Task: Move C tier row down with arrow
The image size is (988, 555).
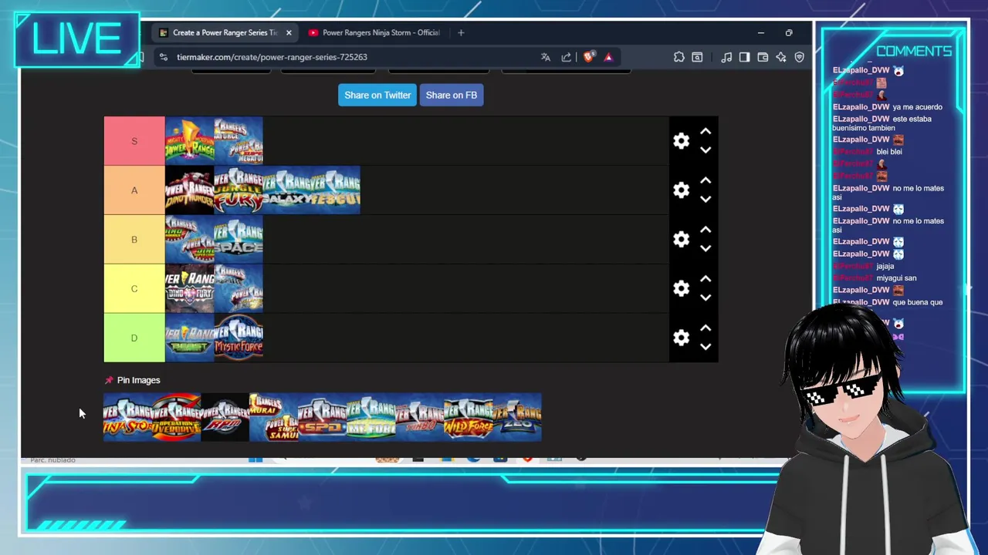Action: (x=705, y=298)
